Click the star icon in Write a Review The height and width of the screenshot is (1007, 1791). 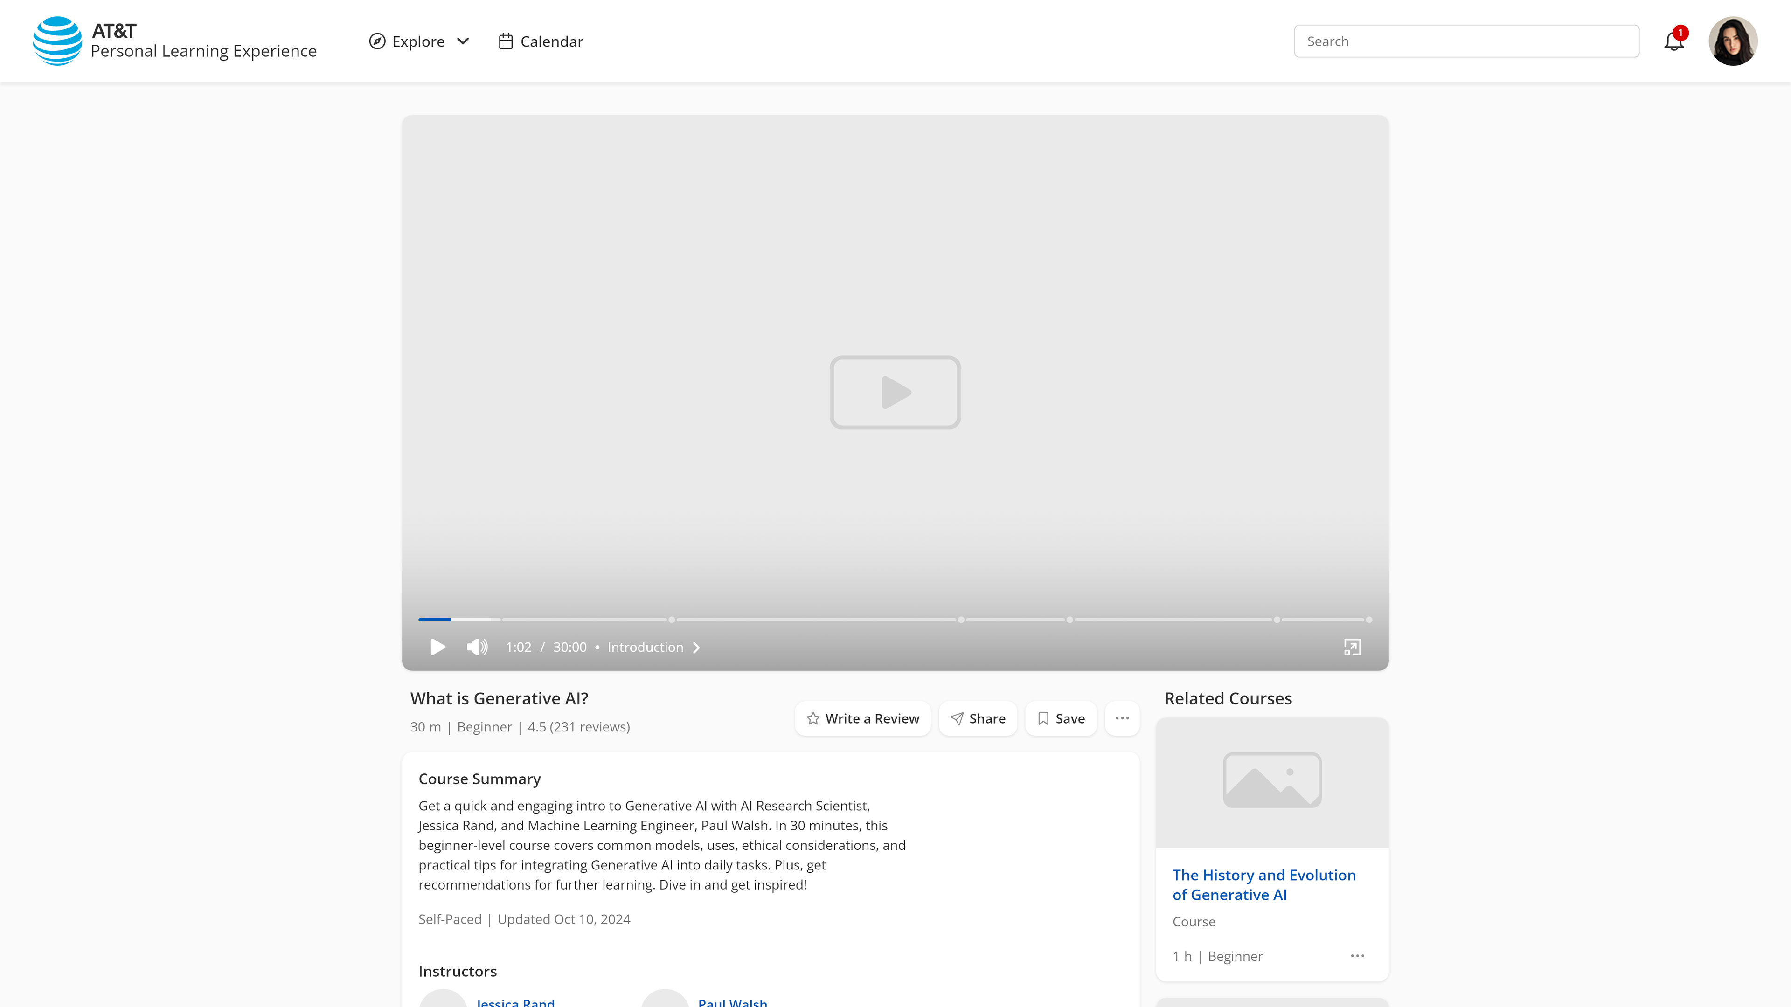(813, 718)
